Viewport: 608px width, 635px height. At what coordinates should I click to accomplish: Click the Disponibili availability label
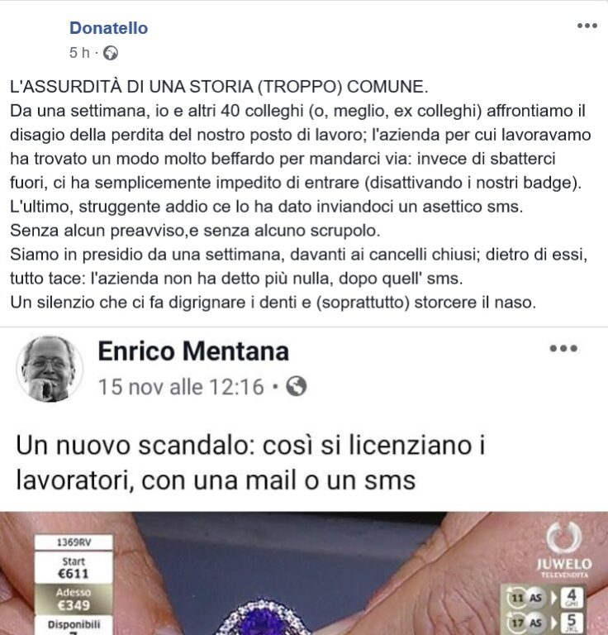point(74,625)
